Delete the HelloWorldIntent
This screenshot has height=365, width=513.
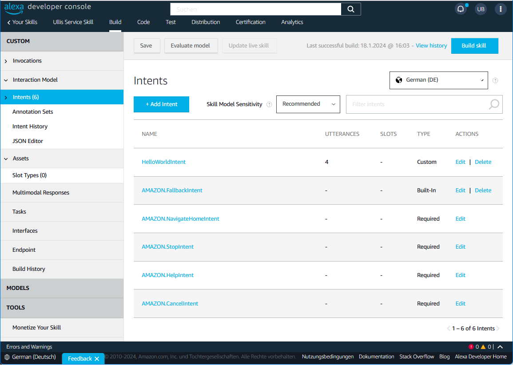click(483, 162)
